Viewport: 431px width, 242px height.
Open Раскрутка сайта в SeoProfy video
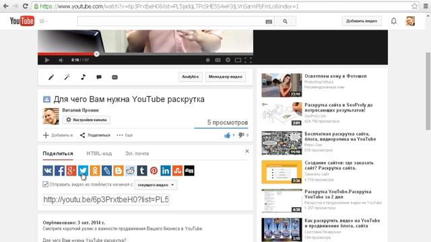338,108
